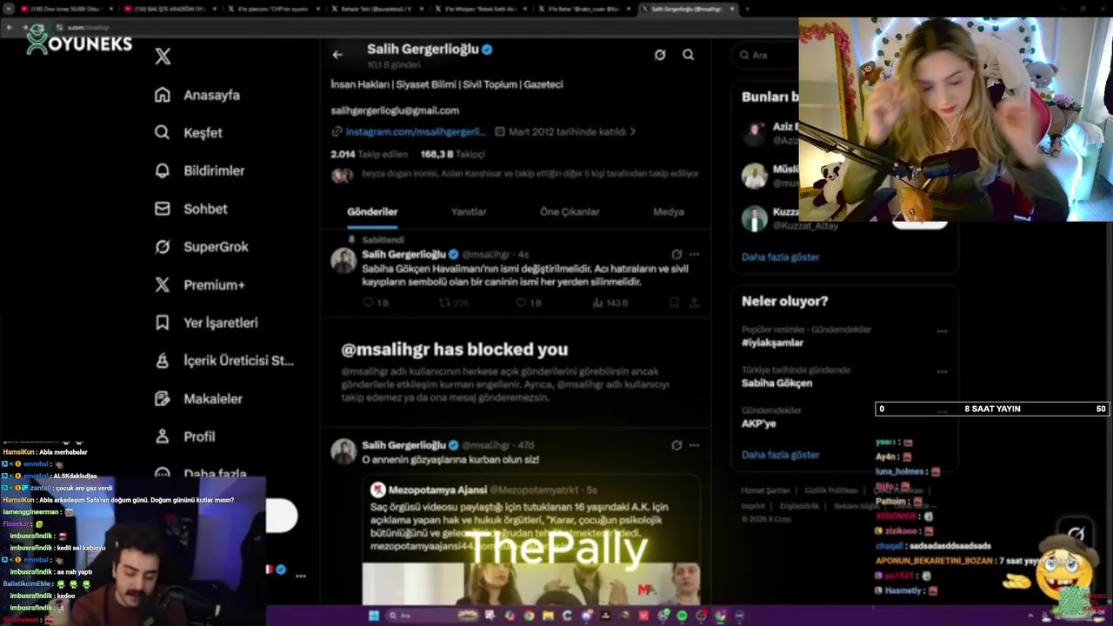Open Windows Start button

coord(374,616)
